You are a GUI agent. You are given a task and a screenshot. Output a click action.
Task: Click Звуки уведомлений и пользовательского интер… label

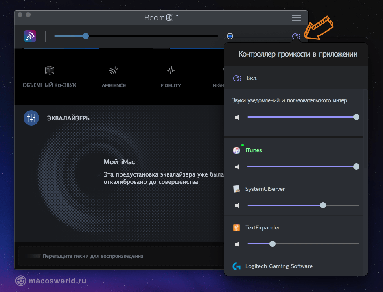(292, 100)
